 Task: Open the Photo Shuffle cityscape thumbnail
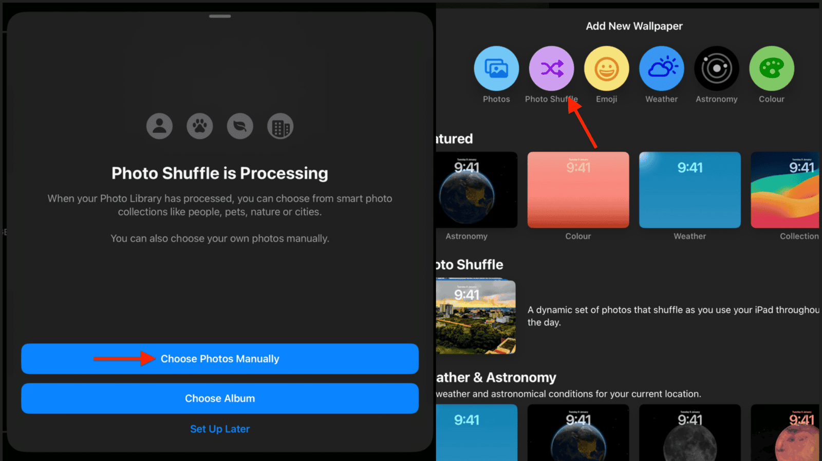[x=476, y=316]
